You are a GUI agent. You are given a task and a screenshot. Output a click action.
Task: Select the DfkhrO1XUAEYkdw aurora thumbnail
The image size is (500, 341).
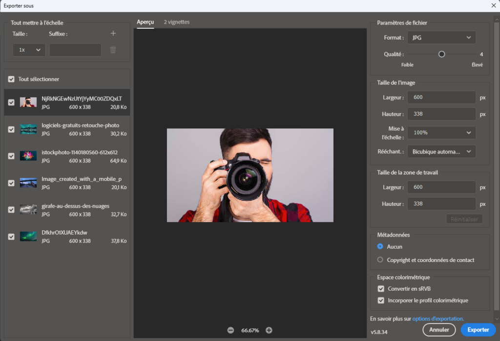[x=28, y=236]
